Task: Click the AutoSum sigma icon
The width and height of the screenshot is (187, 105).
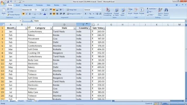Action: point(148,9)
